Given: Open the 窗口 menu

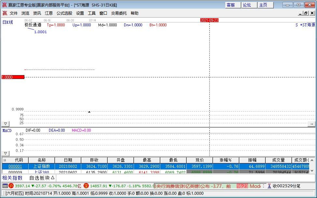Looking at the screenshot, I should 103,13.
